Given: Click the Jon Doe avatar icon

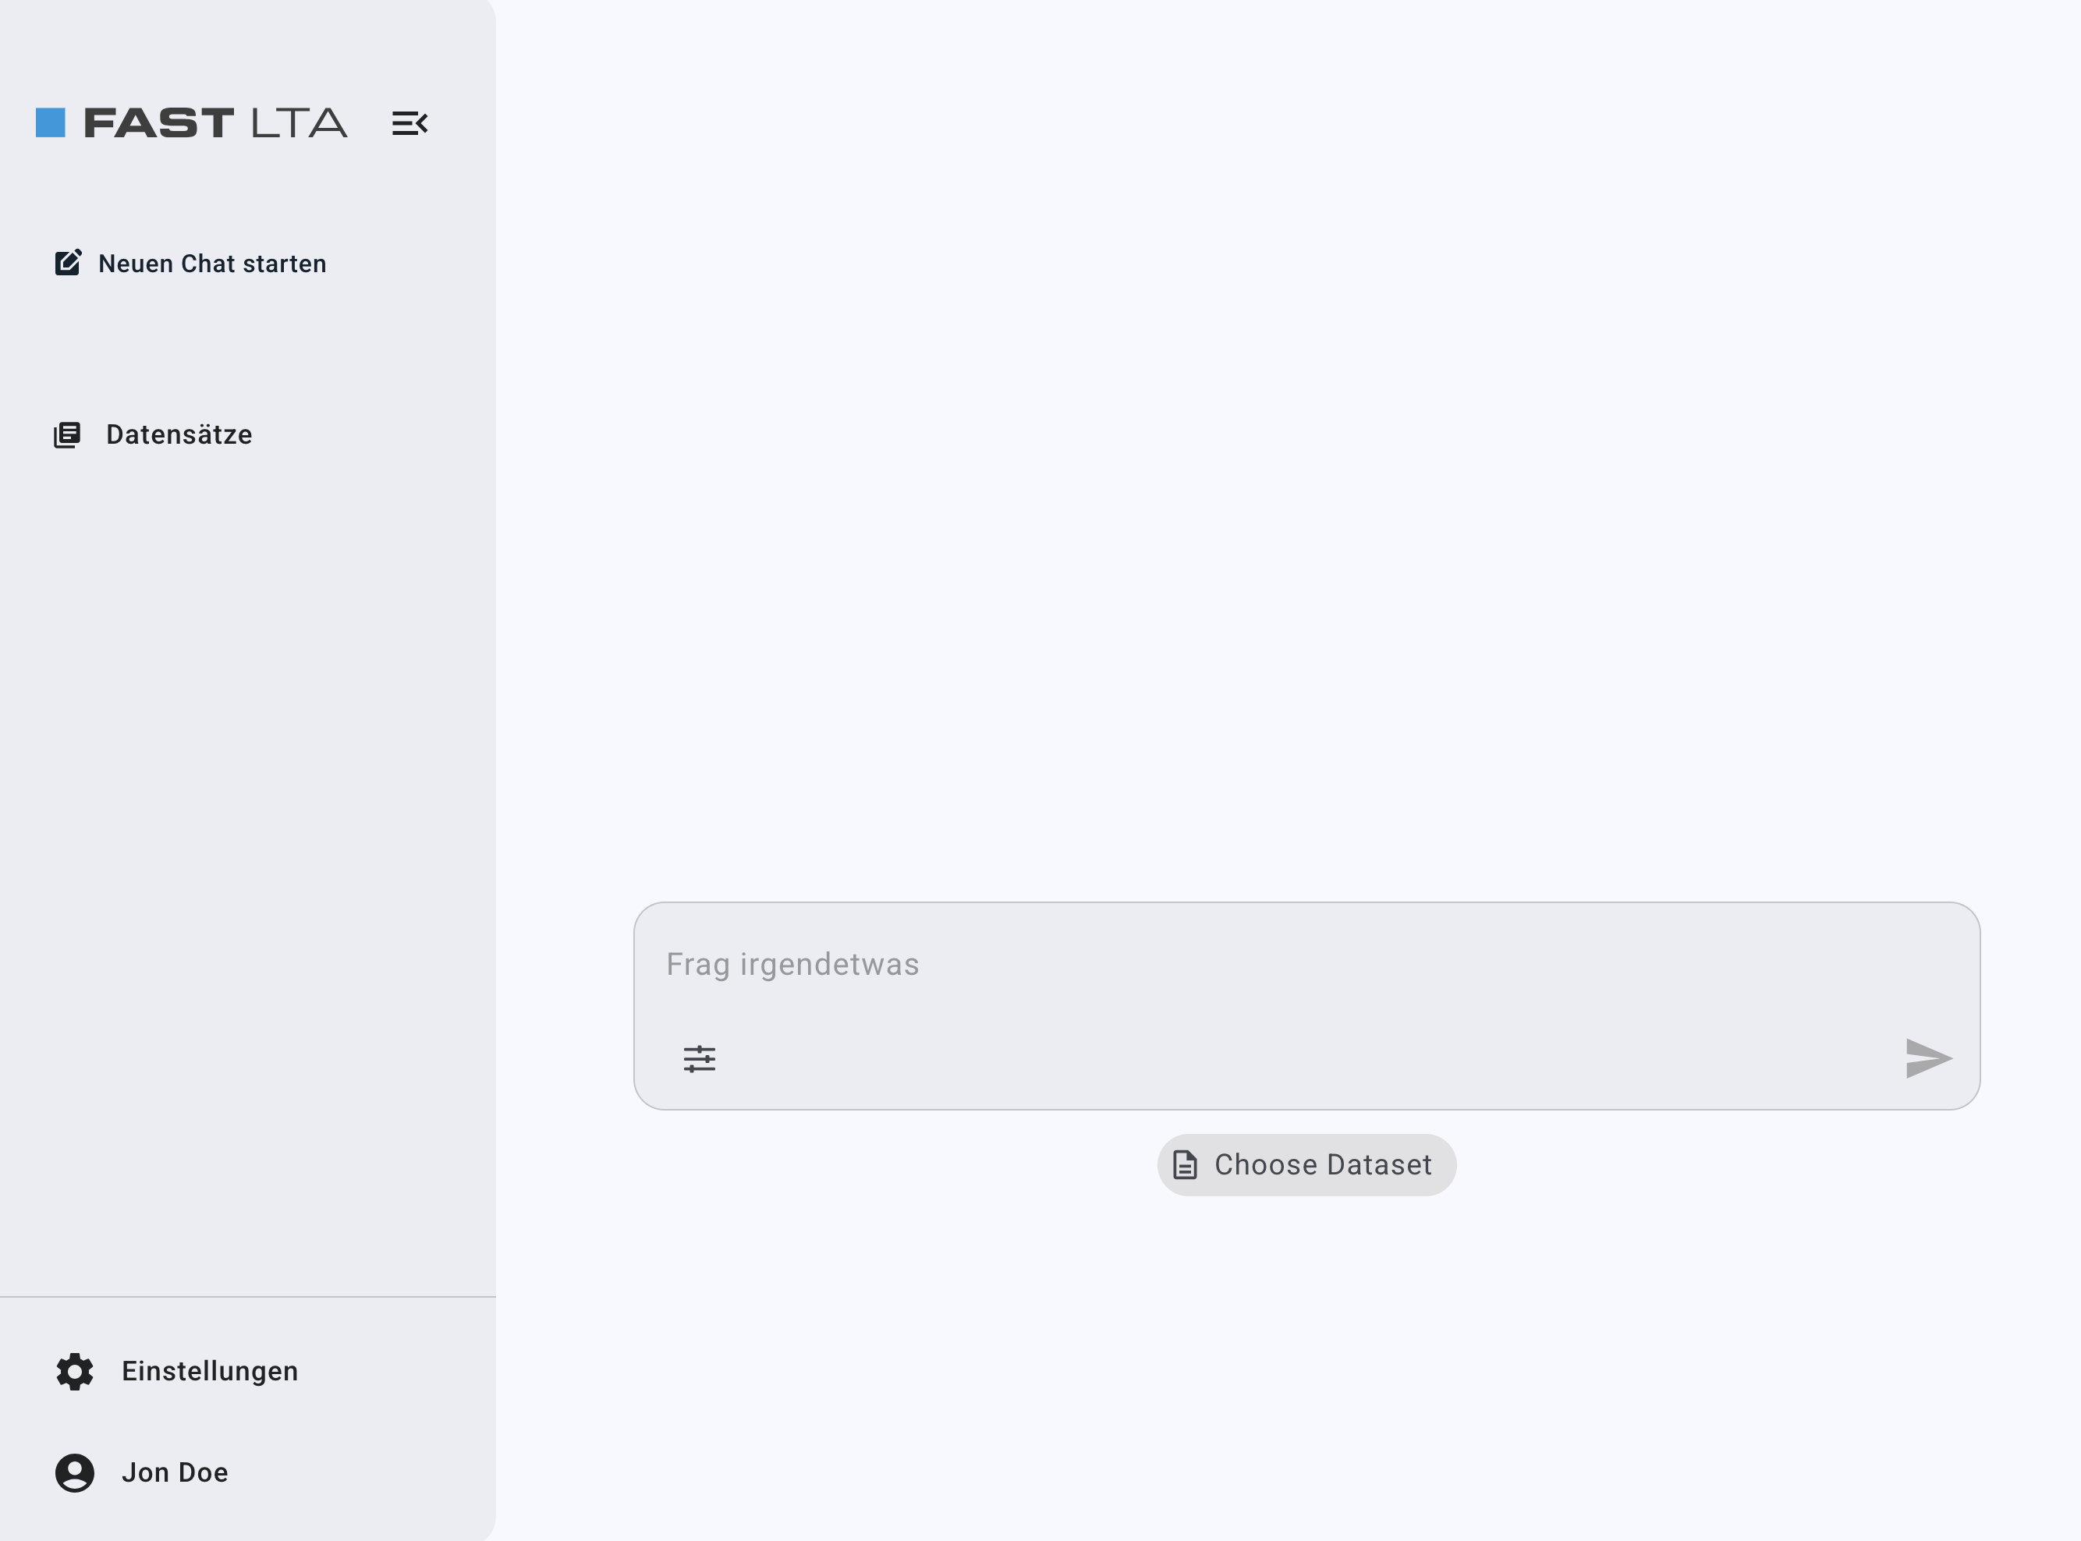Looking at the screenshot, I should click(75, 1473).
